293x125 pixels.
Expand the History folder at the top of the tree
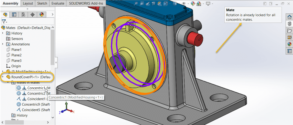tap(3, 33)
